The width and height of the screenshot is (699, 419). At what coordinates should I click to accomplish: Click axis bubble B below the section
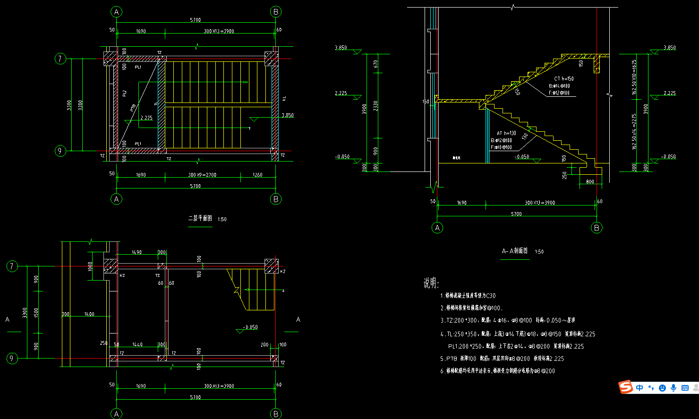(x=597, y=228)
